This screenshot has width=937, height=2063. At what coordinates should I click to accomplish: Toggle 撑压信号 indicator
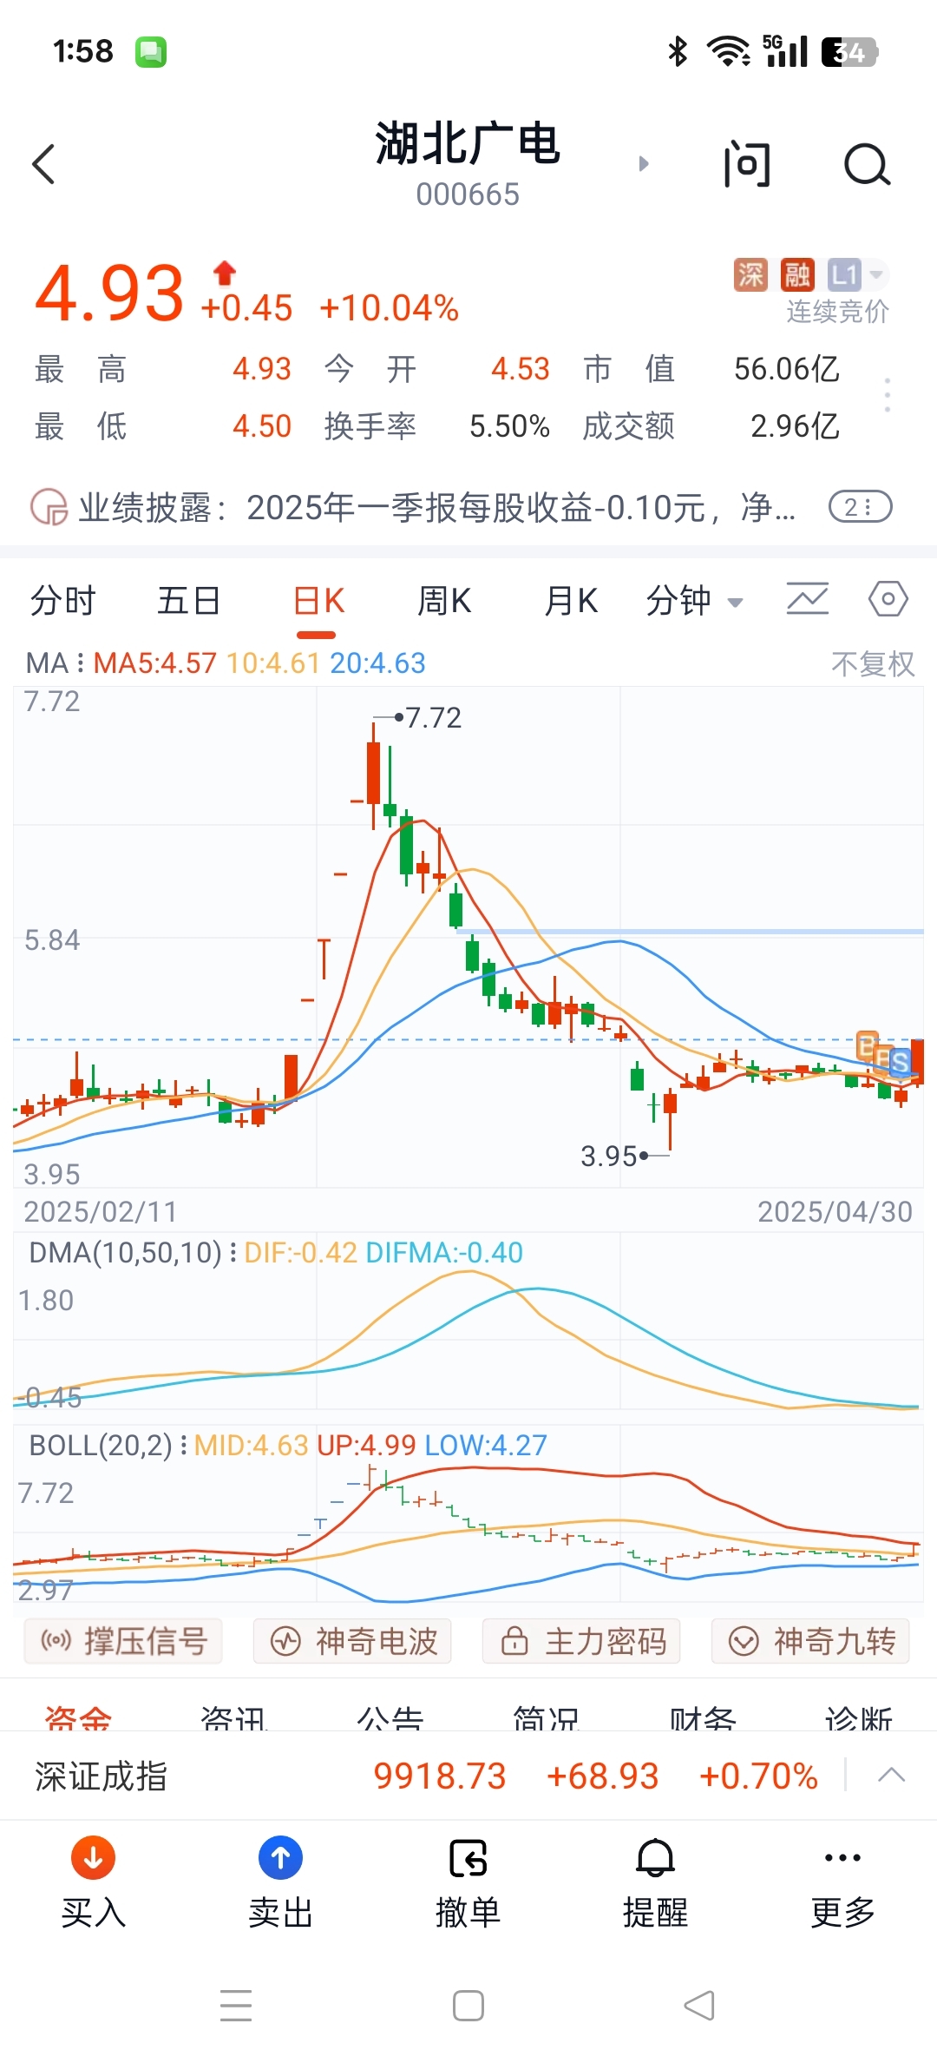pos(123,1641)
